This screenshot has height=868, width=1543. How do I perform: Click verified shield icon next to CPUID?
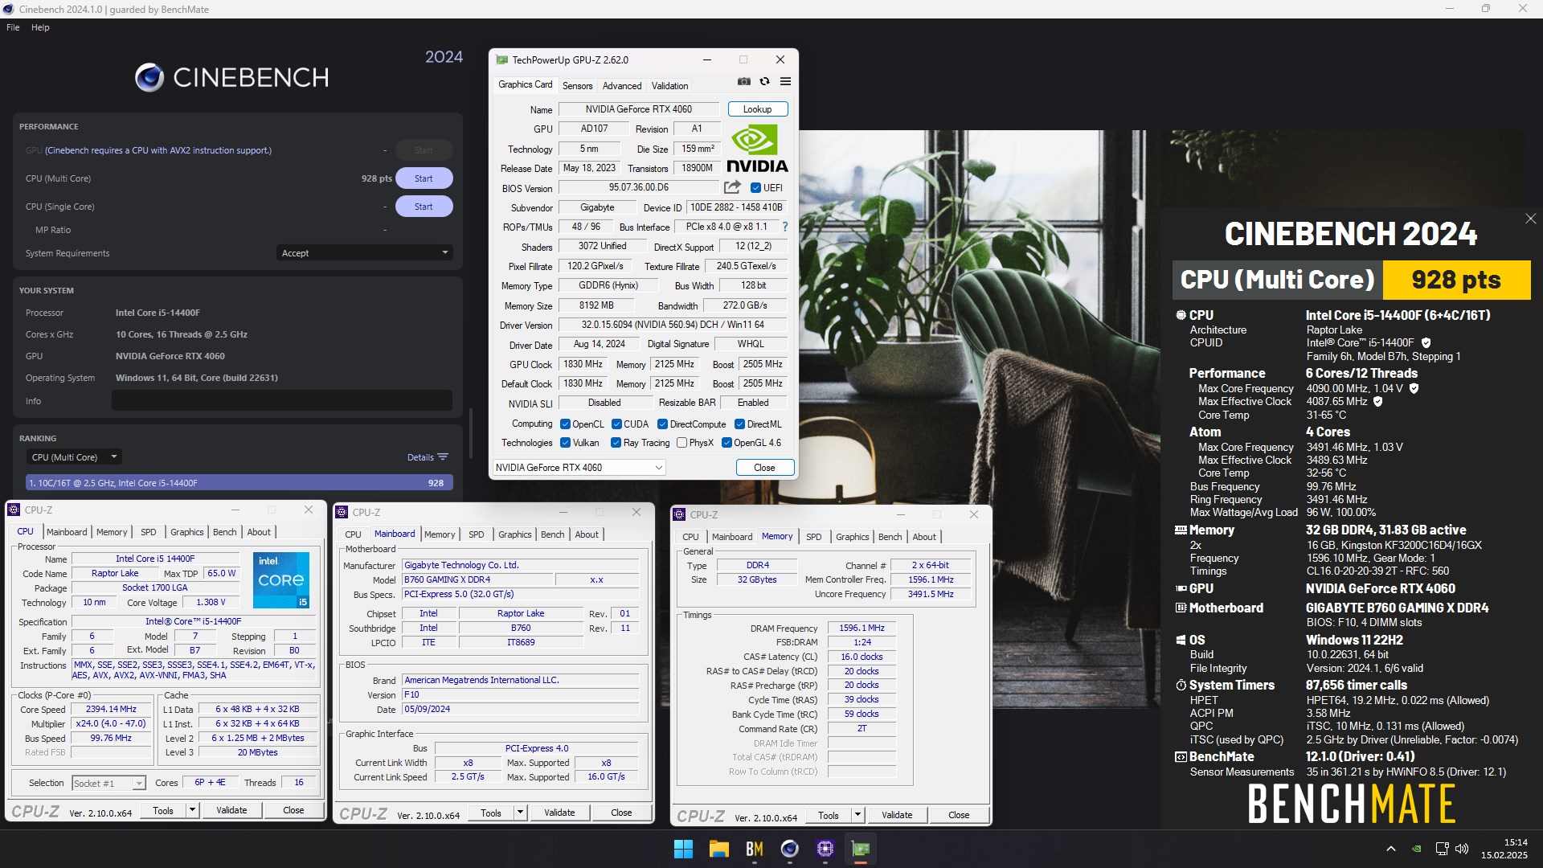(1426, 343)
